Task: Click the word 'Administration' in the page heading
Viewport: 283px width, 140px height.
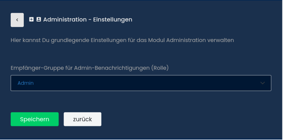Action: click(x=65, y=20)
